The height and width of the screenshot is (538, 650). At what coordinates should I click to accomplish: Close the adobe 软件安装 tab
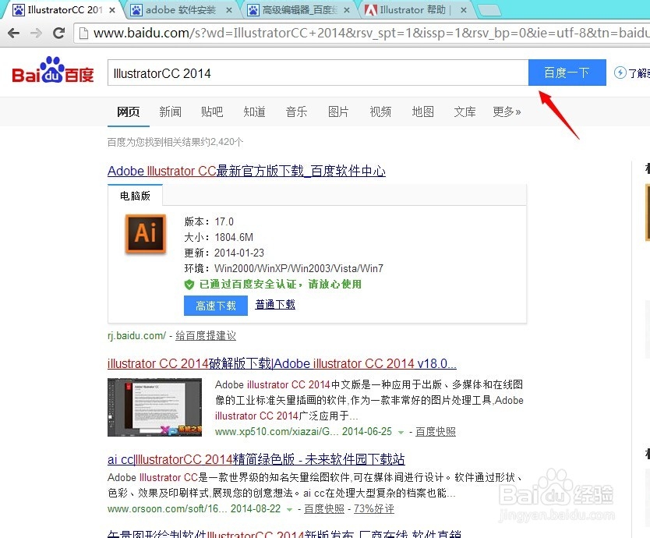click(228, 10)
